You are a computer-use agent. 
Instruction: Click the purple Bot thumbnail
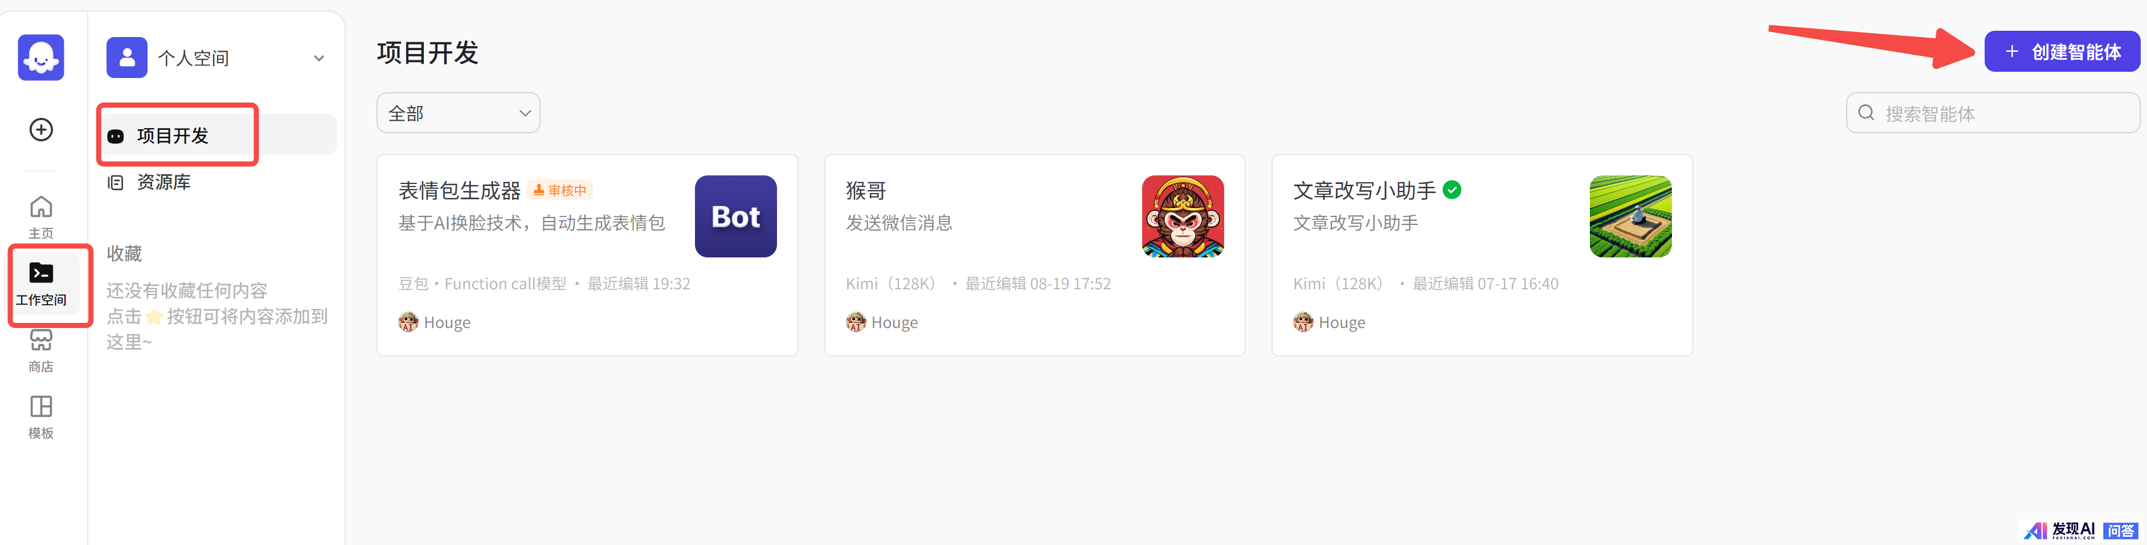pos(735,216)
